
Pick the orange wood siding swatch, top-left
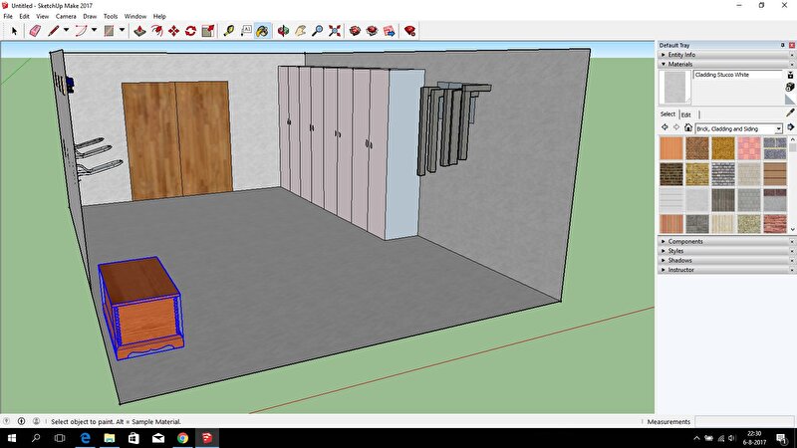point(671,148)
